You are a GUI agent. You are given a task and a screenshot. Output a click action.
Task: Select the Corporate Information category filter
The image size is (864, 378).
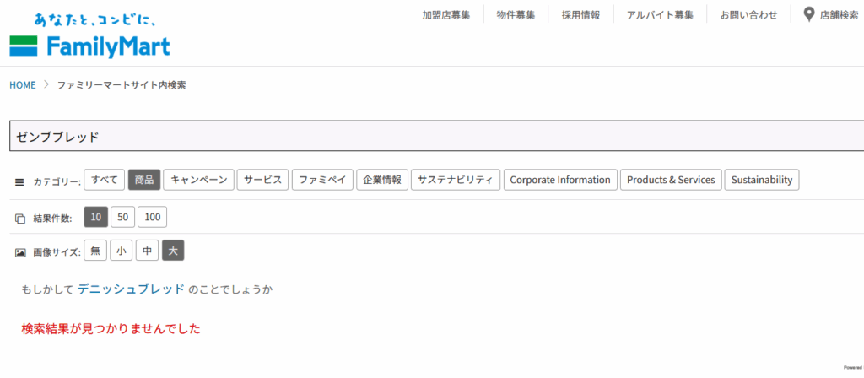coord(560,180)
